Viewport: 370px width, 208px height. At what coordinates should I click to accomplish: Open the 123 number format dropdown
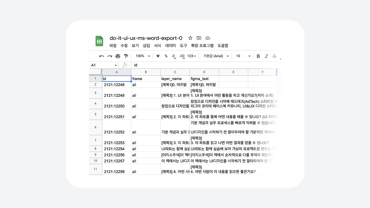pos(192,56)
